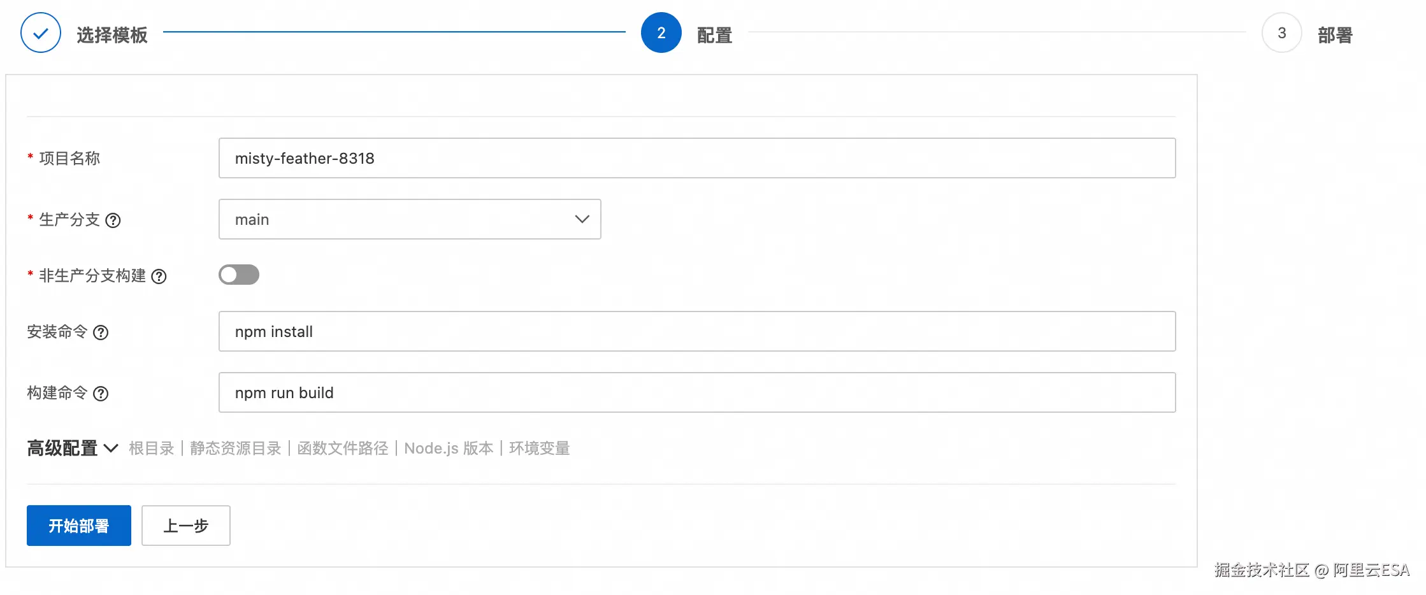
Task: Select the 部署 step label
Action: click(1335, 35)
